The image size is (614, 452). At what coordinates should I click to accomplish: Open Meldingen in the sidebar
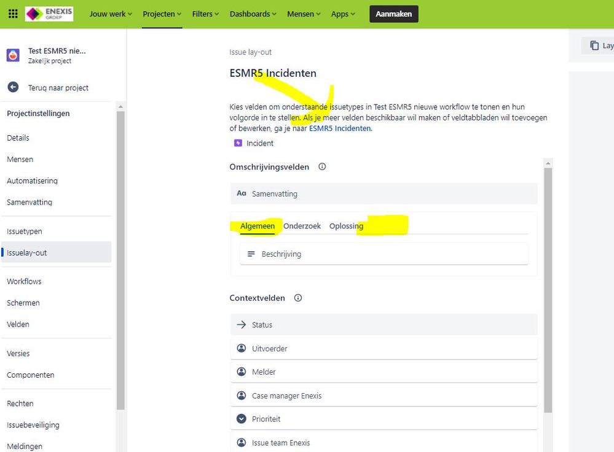coord(25,446)
